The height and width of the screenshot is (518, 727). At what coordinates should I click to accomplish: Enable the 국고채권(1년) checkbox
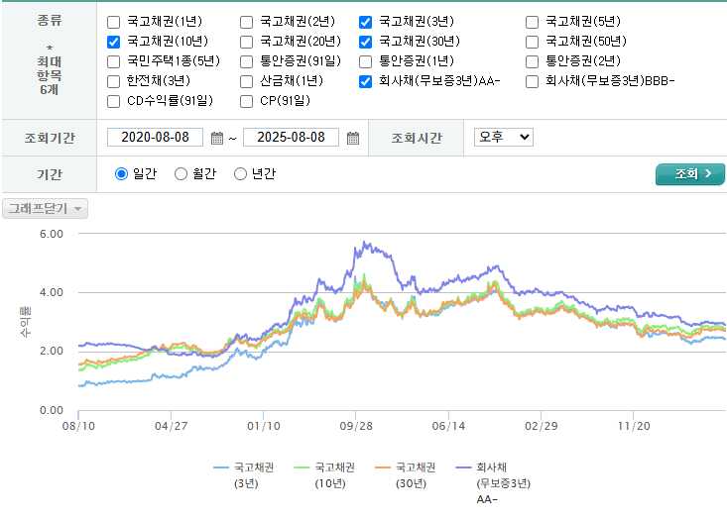[113, 22]
